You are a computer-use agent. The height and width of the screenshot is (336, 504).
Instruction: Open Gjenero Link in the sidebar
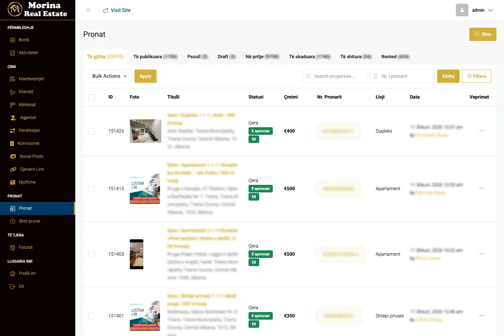pyautogui.click(x=32, y=169)
